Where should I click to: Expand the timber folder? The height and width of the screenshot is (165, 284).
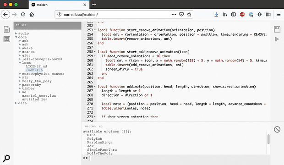(x=20, y=88)
